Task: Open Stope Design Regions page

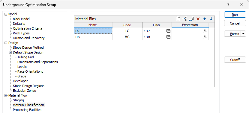Action: click(x=28, y=86)
